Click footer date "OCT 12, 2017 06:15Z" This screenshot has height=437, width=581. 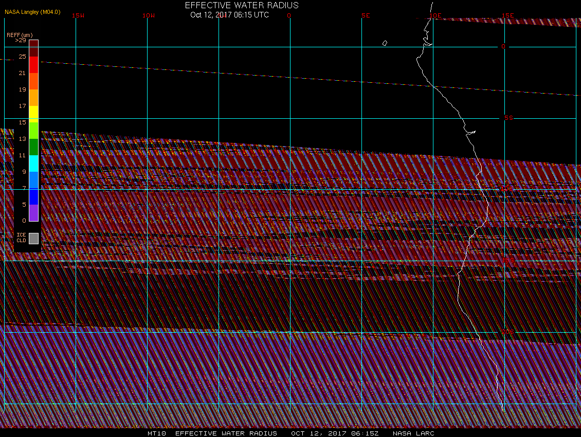tap(335, 433)
